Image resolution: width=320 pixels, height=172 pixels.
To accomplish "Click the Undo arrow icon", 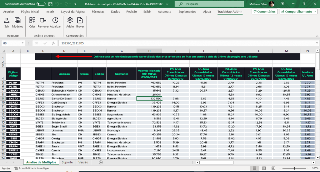I will [57, 4].
